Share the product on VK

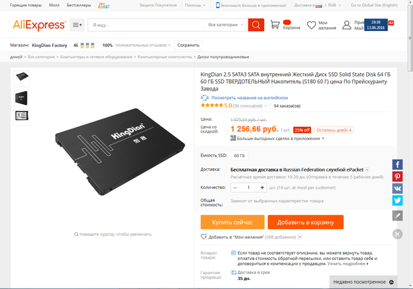(x=397, y=188)
